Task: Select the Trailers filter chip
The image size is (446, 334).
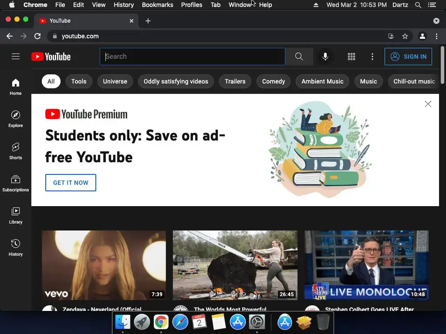Action: [x=235, y=81]
